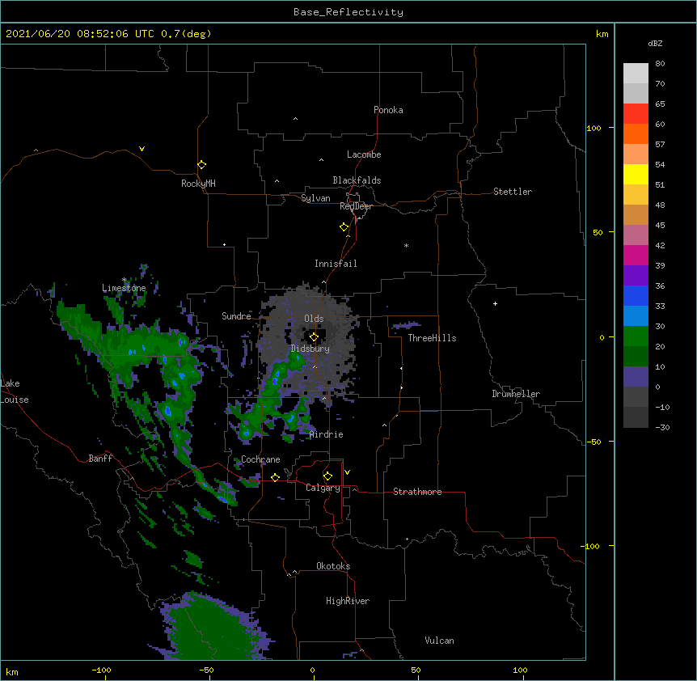Viewport: 697px width, 681px height.
Task: Click the RockyMH label
Action: 198,184
